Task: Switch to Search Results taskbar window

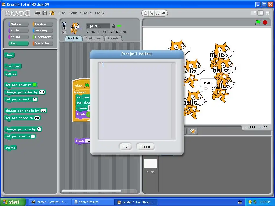Action: click(93, 202)
